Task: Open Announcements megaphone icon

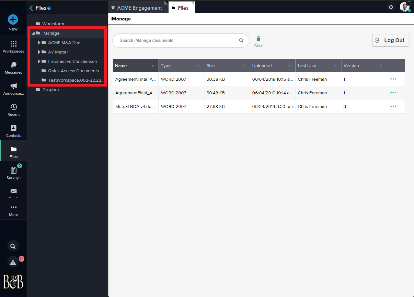Action: click(x=13, y=86)
